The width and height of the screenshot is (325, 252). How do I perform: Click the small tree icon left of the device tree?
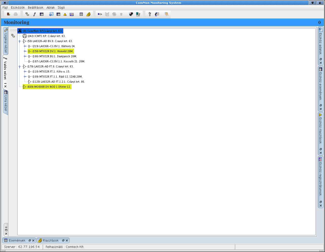[13, 36]
